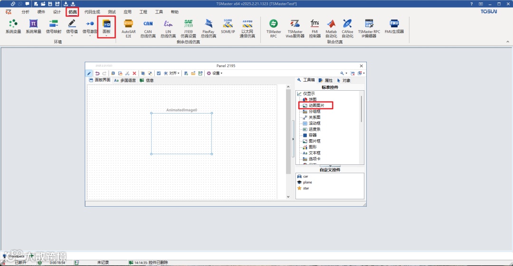Open TSMaster Web服务器 tool

295,28
